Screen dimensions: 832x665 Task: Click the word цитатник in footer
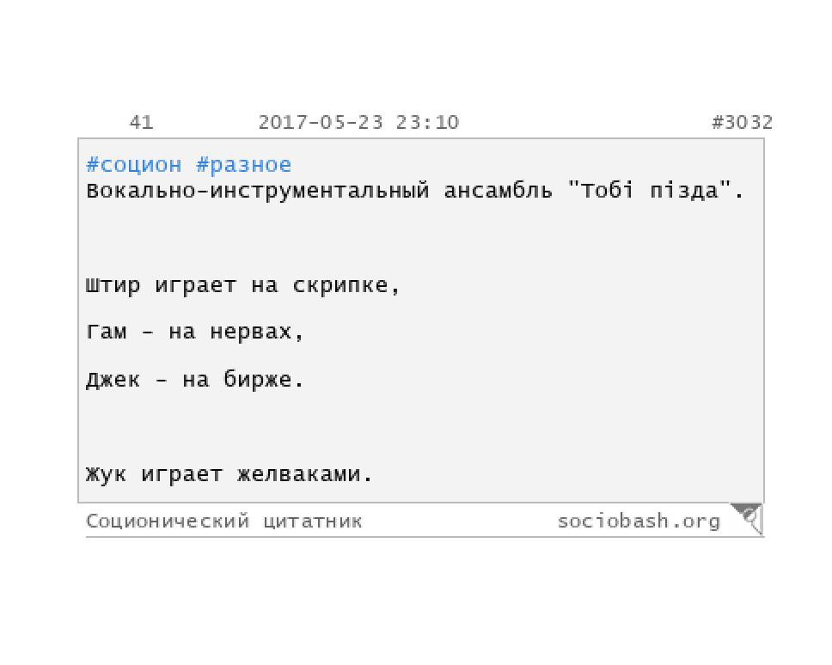click(x=313, y=522)
